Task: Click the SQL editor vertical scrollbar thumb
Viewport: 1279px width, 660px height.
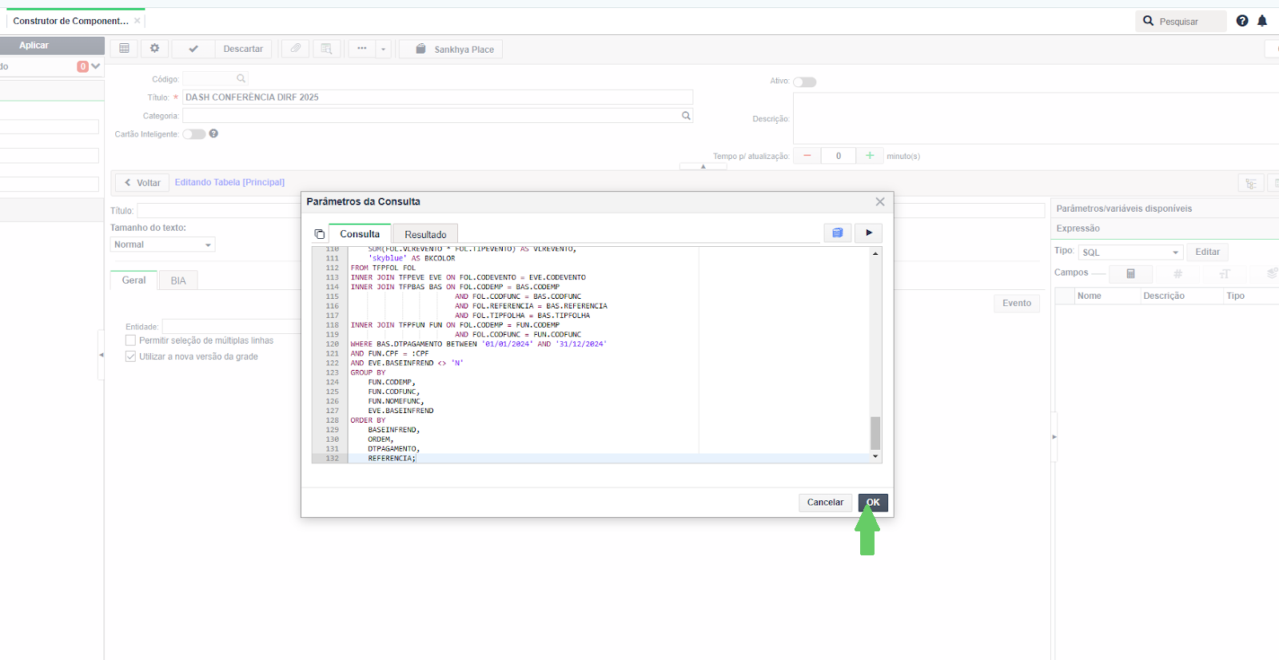Action: point(875,433)
